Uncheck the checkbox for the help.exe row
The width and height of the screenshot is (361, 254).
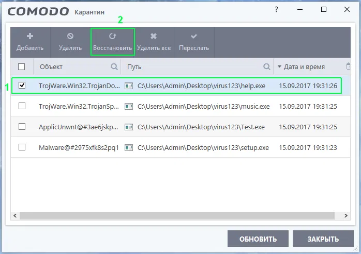(22, 86)
